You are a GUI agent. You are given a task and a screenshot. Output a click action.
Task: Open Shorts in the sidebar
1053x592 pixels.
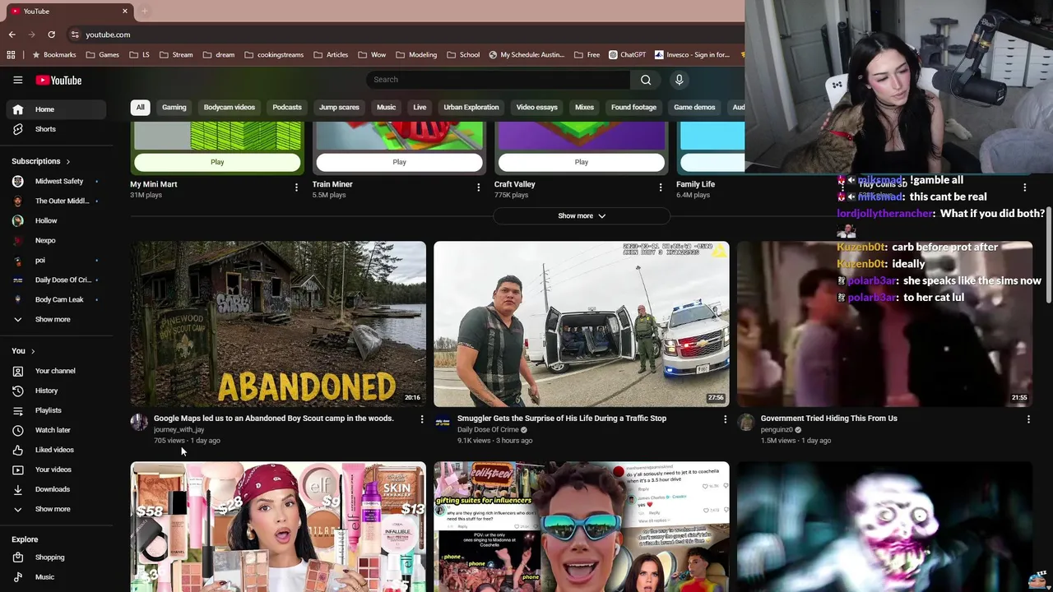(x=56, y=129)
